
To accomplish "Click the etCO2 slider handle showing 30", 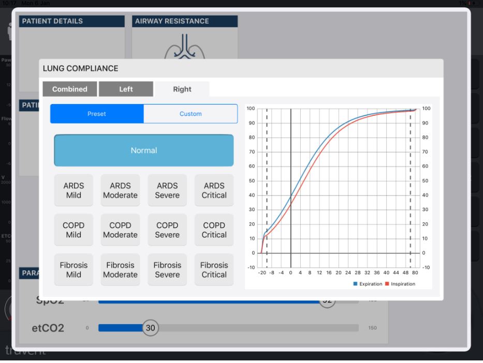I will [x=150, y=328].
